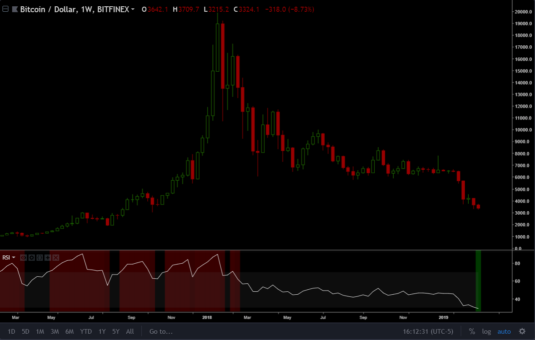Click the Sep label before 2018 on time axis

[131, 318]
